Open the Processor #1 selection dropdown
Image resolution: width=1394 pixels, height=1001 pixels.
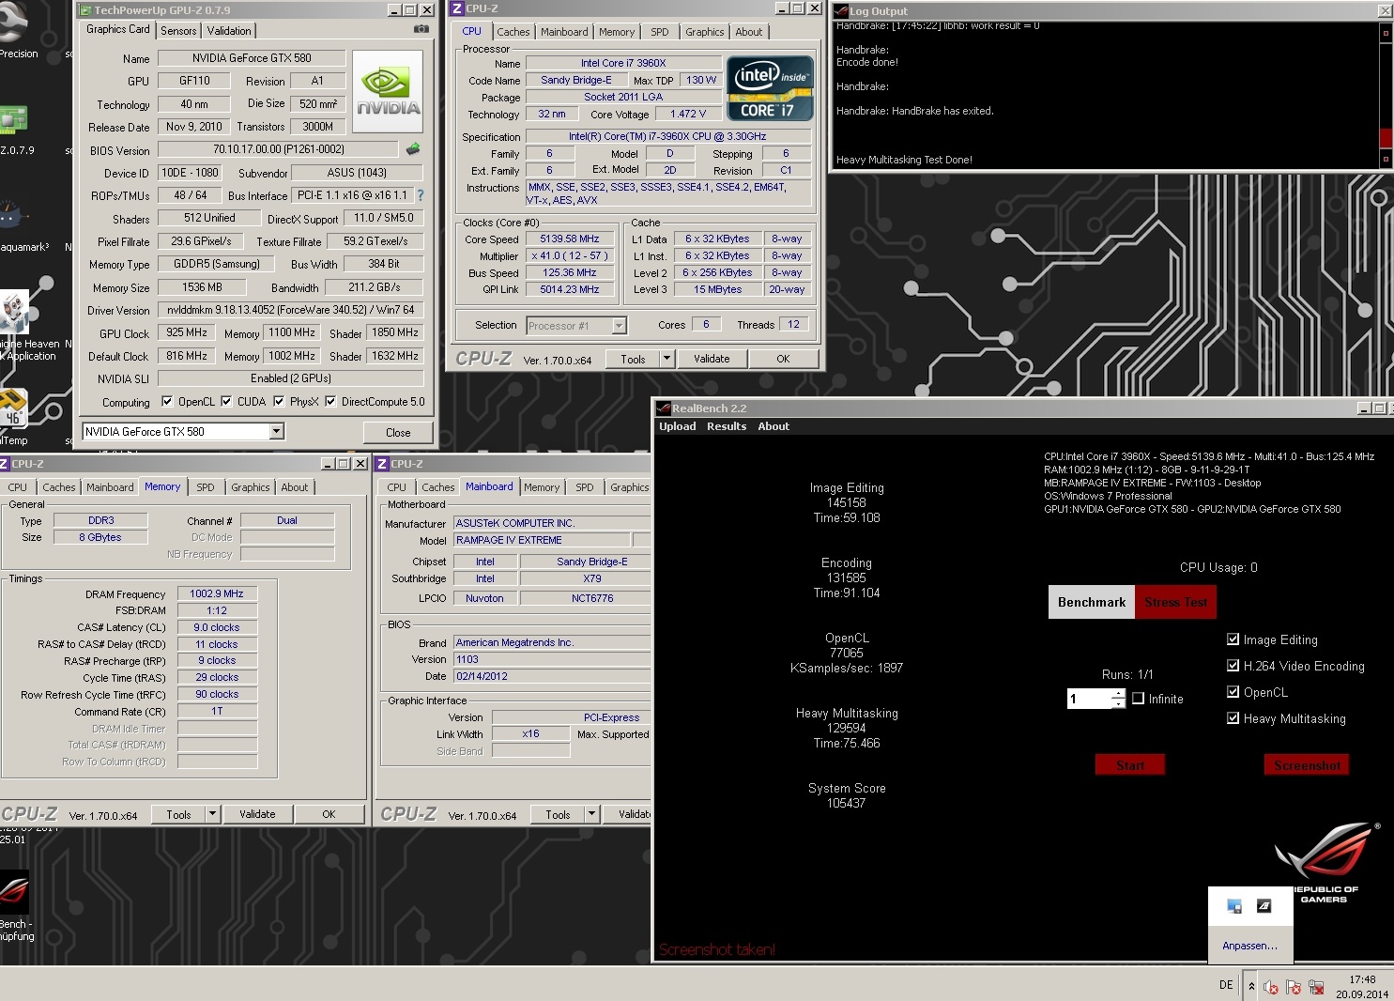click(619, 326)
